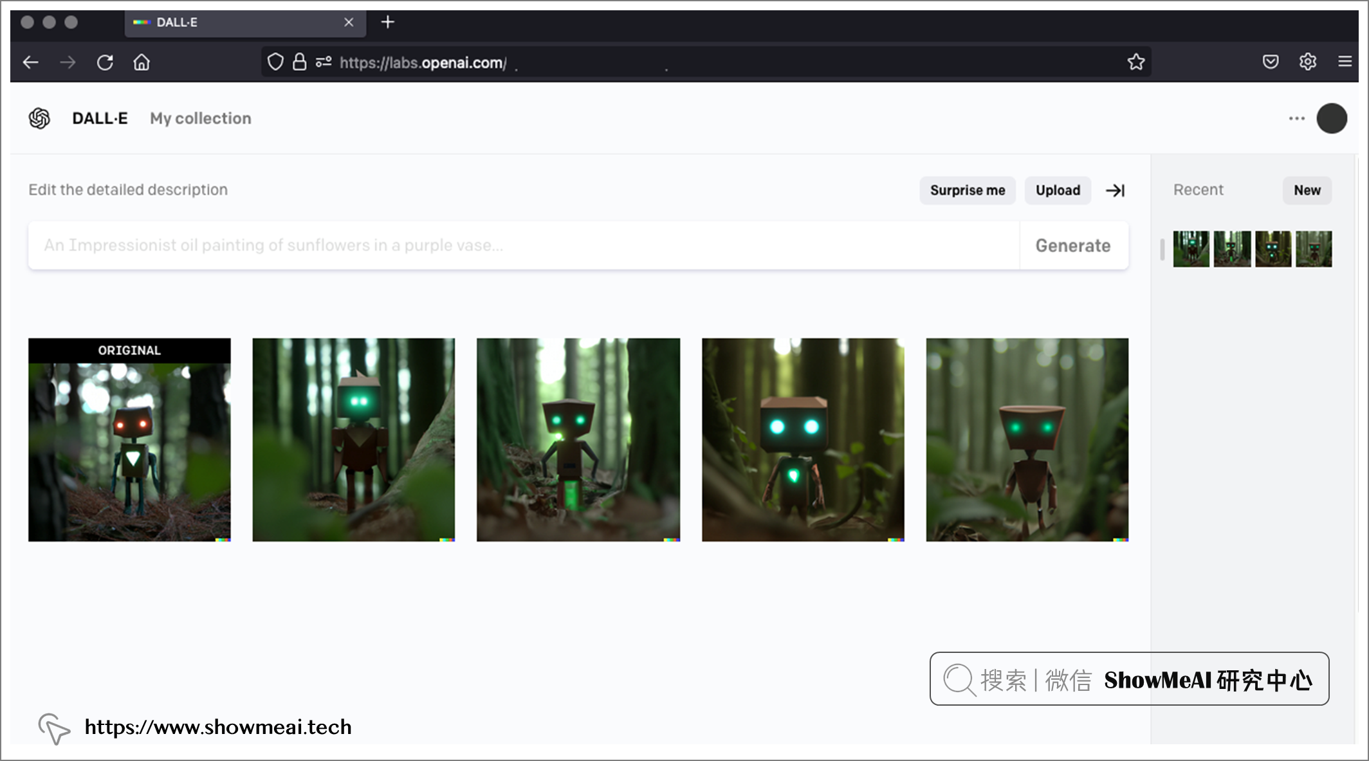Open the My collection page
This screenshot has width=1369, height=761.
(201, 118)
